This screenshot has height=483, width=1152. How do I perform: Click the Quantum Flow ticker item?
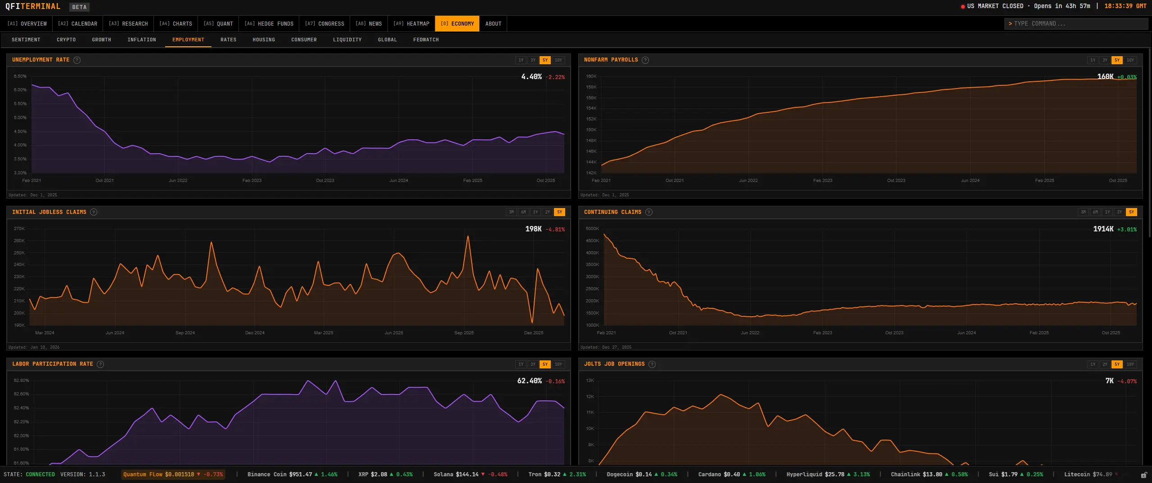point(173,474)
